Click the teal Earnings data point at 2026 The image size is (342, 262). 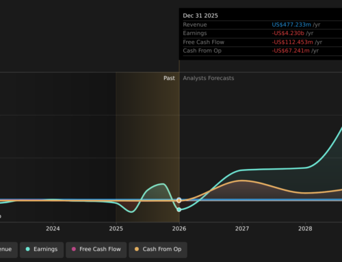[x=179, y=209]
